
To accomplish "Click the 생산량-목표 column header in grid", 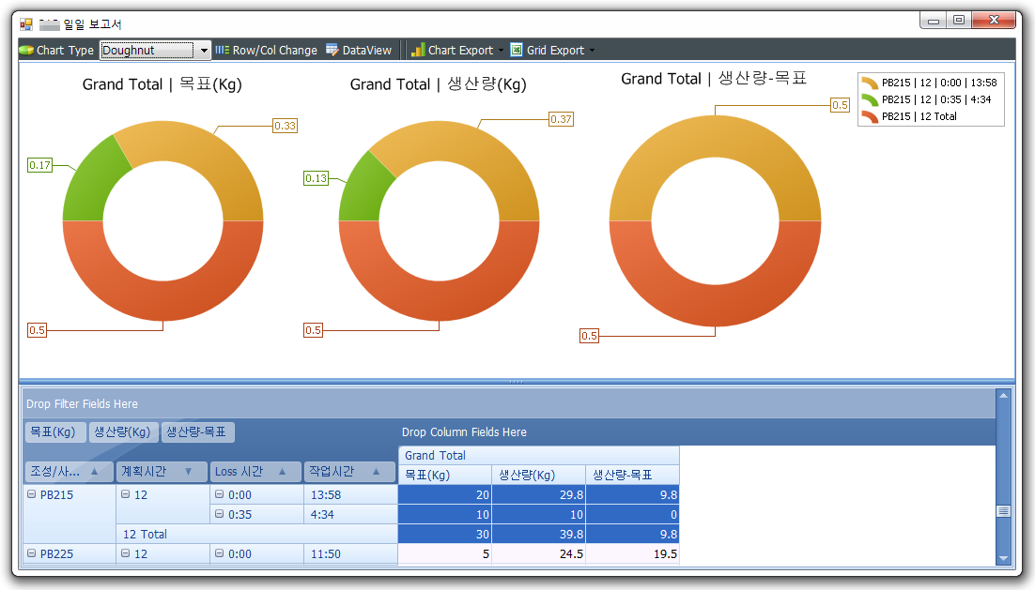I will point(632,475).
